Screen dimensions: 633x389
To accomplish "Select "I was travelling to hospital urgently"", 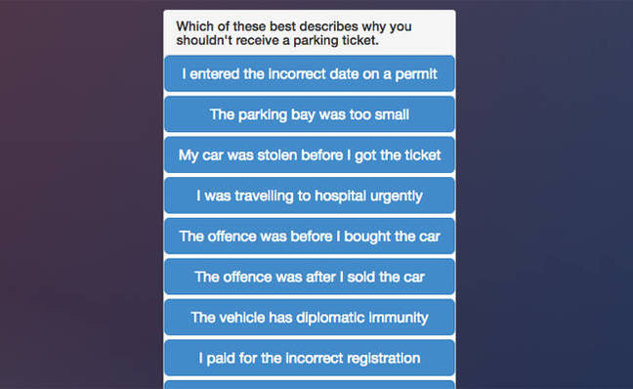I will (310, 195).
